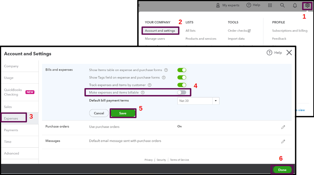This screenshot has height=175, width=314.
Task: Toggle Show Items table on expense forms
Action: point(182,70)
